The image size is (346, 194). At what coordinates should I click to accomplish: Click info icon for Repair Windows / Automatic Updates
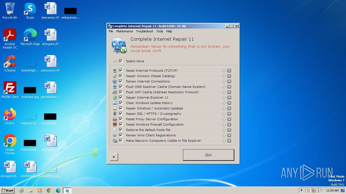tap(224, 108)
